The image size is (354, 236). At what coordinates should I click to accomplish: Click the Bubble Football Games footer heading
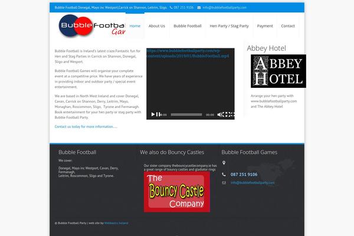click(x=249, y=152)
